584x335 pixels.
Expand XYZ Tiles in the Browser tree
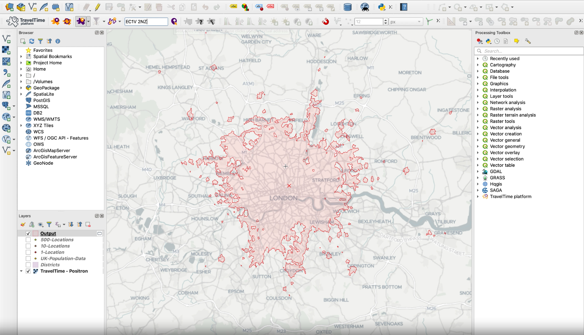(x=21, y=125)
